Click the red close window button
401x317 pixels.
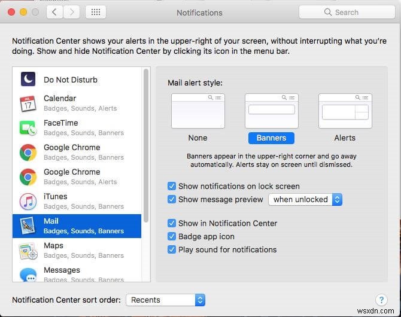[11, 12]
